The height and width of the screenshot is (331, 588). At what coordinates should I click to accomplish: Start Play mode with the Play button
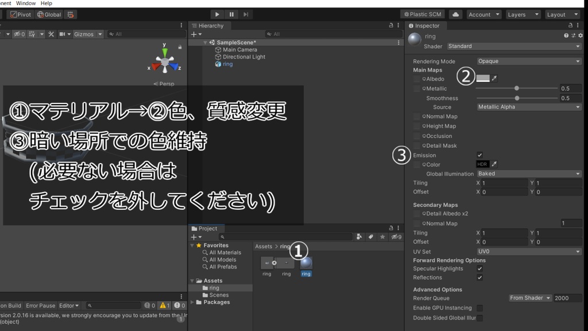pyautogui.click(x=216, y=14)
